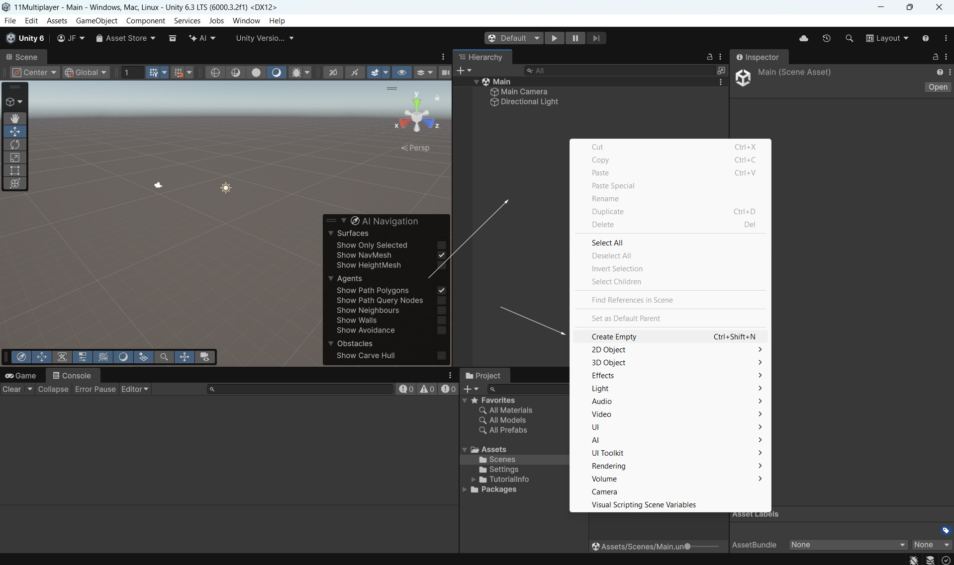This screenshot has width=954, height=565.
Task: Click the Open button in Inspector
Action: pos(938,87)
